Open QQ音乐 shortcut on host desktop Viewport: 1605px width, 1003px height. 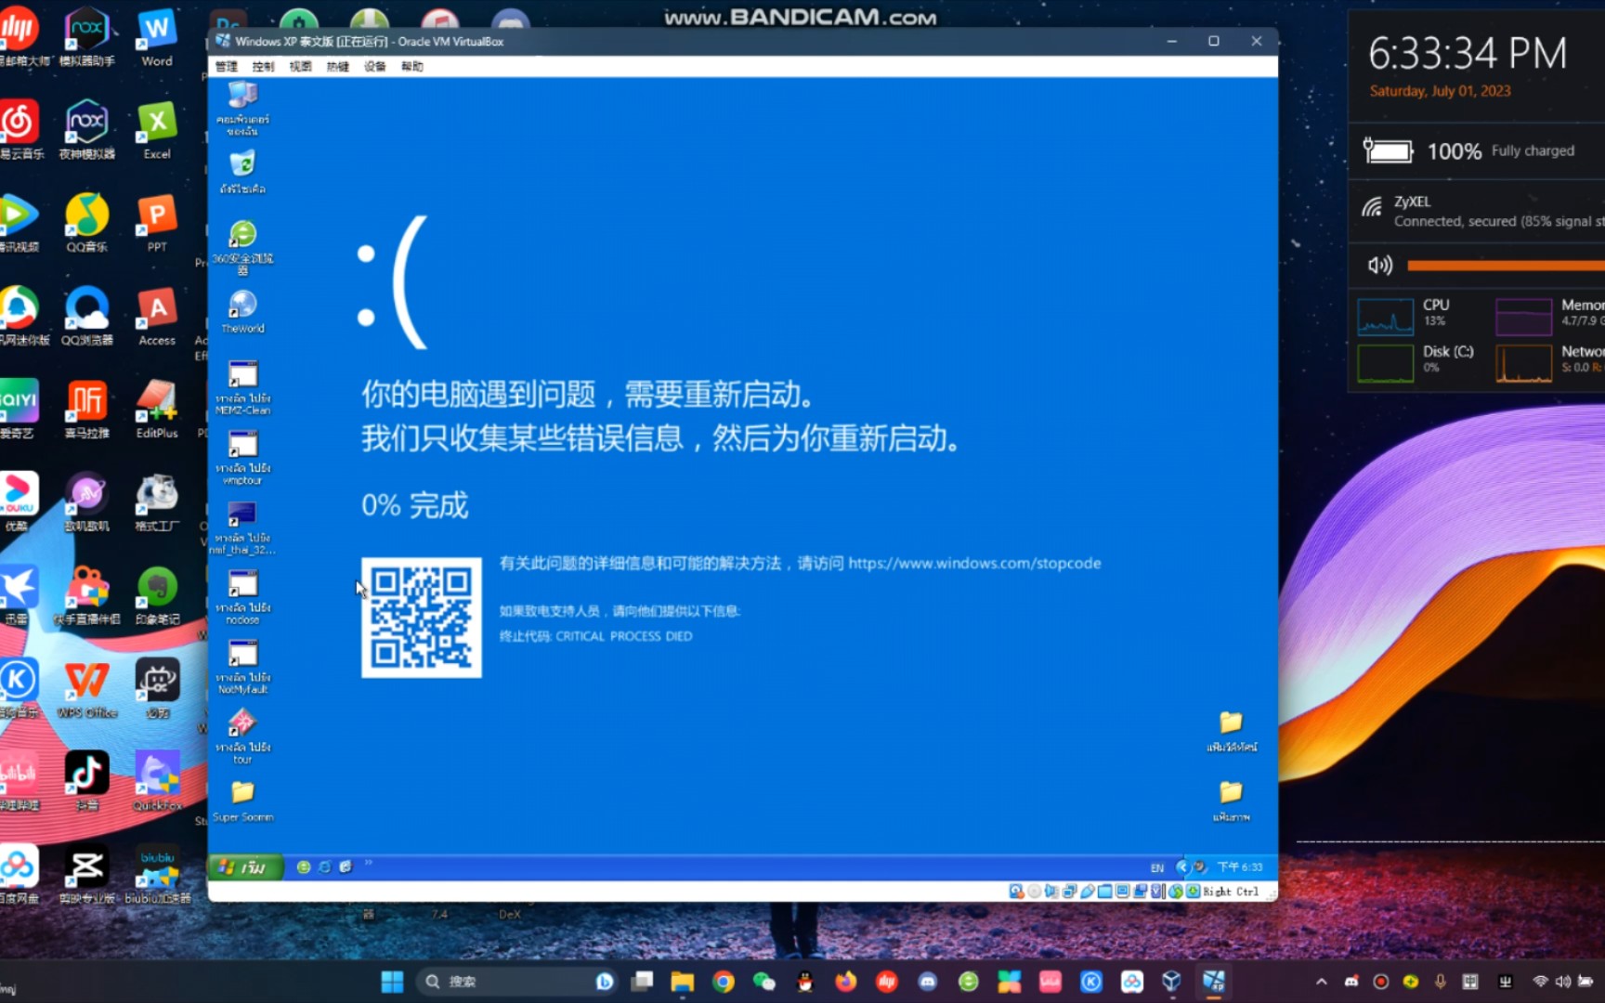pyautogui.click(x=86, y=224)
